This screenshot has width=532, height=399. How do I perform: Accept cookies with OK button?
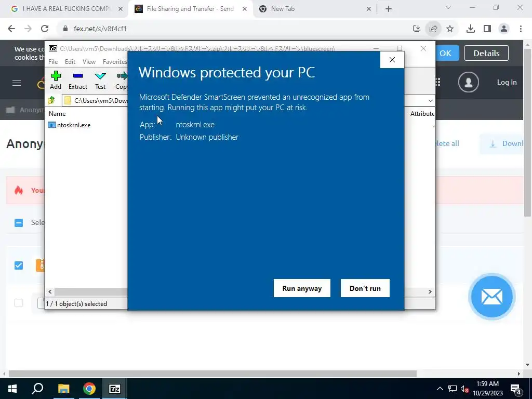coord(445,53)
